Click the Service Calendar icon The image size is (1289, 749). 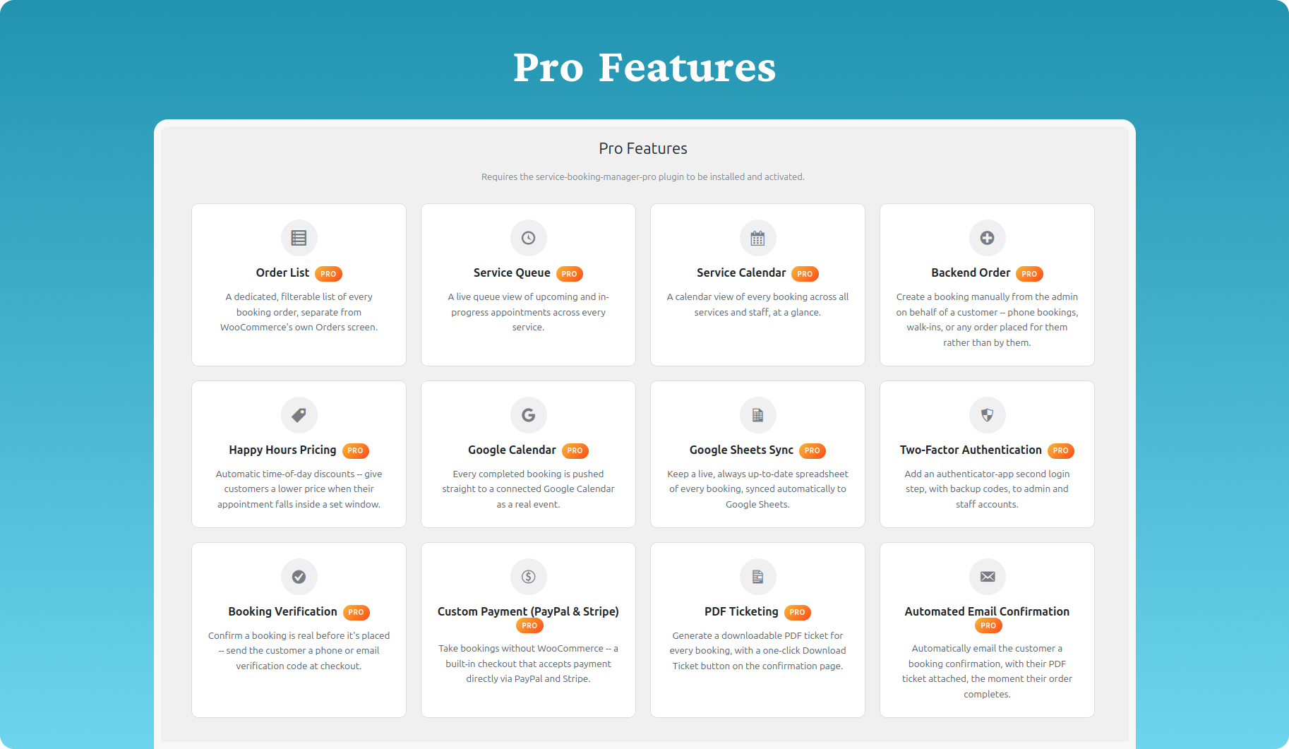coord(757,238)
